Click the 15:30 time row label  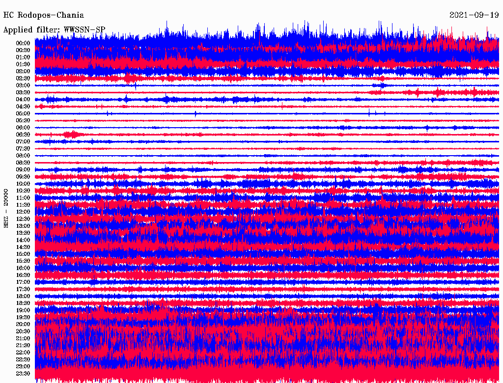[x=23, y=261]
